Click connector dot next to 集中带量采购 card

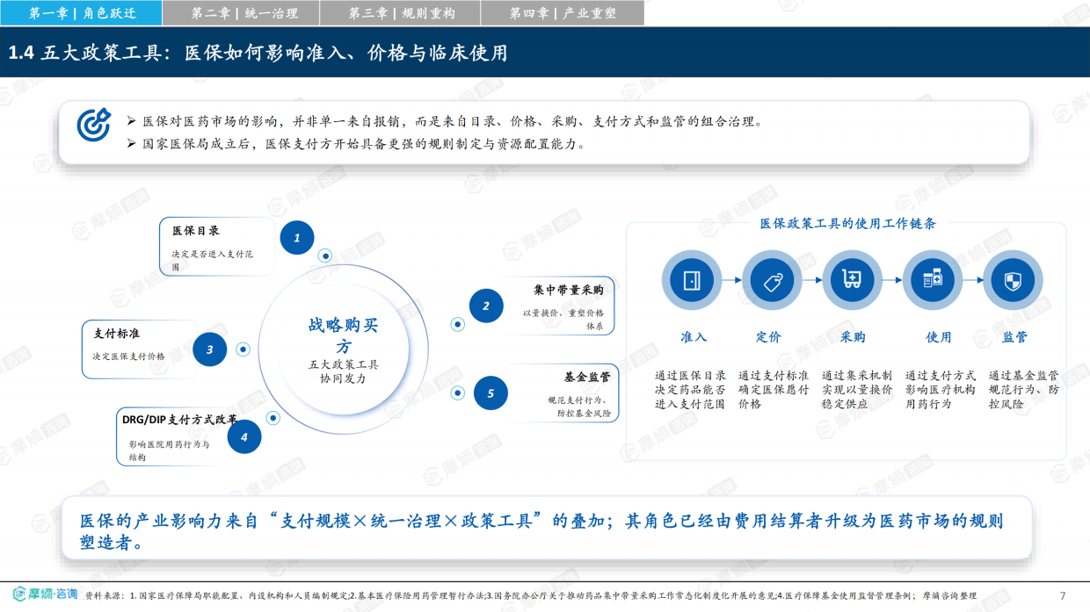pos(457,324)
